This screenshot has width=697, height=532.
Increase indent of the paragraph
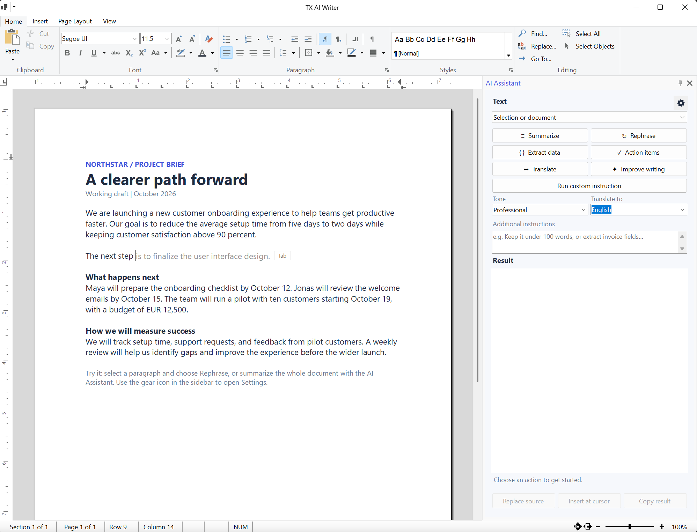click(x=308, y=39)
